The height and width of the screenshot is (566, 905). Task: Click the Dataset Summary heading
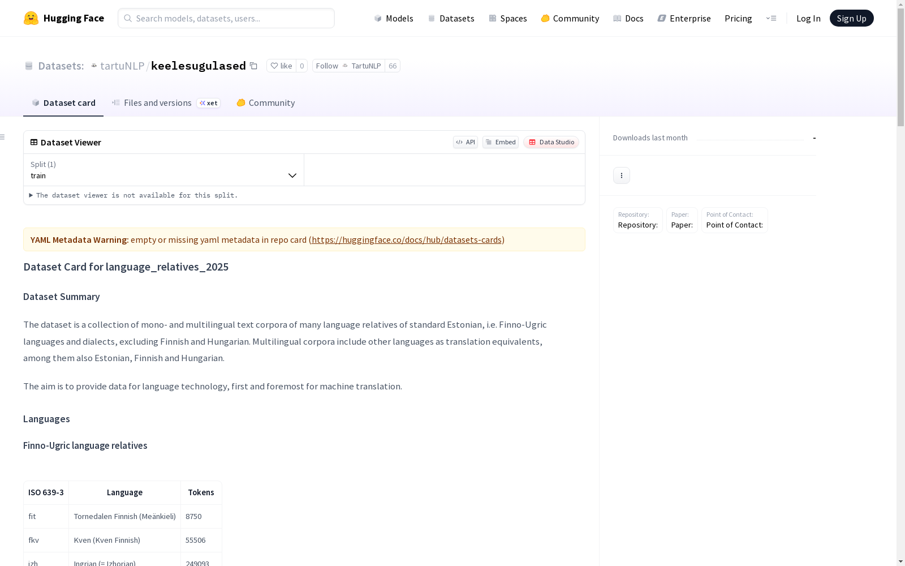point(62,297)
